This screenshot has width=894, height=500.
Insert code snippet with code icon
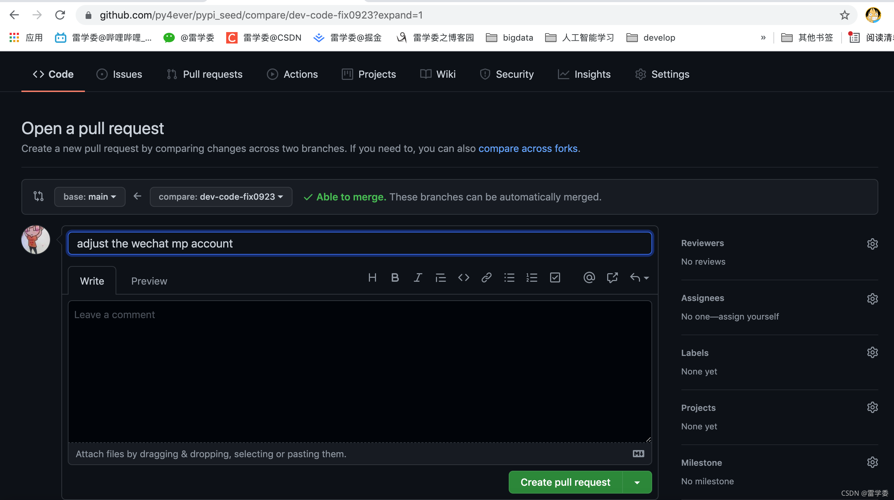coord(463,277)
